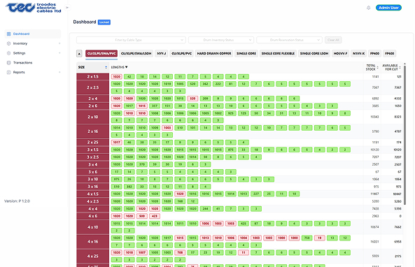Sort by TOTAL STOCK column arrows
415x267 pixels.
click(x=378, y=67)
